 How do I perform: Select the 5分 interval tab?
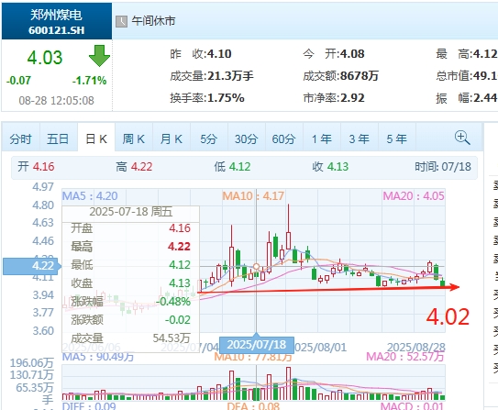pos(209,139)
